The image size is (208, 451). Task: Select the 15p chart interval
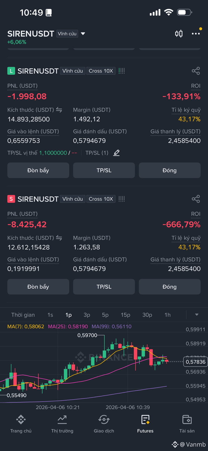pos(126,315)
